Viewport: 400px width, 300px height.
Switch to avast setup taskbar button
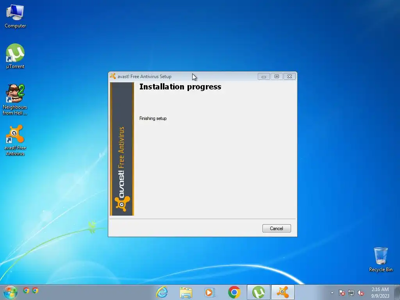(x=283, y=292)
